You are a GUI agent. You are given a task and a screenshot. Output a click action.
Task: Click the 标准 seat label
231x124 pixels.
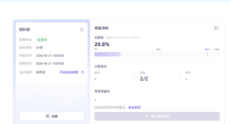97,73
